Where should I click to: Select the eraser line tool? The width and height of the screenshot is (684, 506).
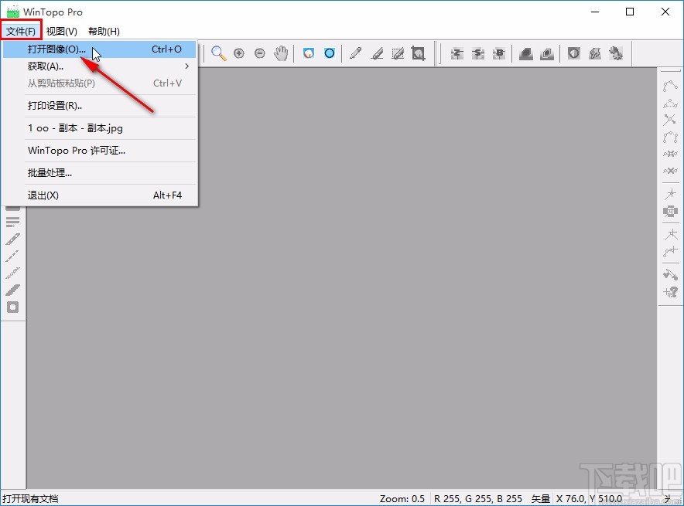pyautogui.click(x=377, y=53)
